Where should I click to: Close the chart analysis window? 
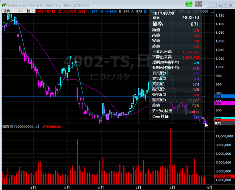point(230,5)
